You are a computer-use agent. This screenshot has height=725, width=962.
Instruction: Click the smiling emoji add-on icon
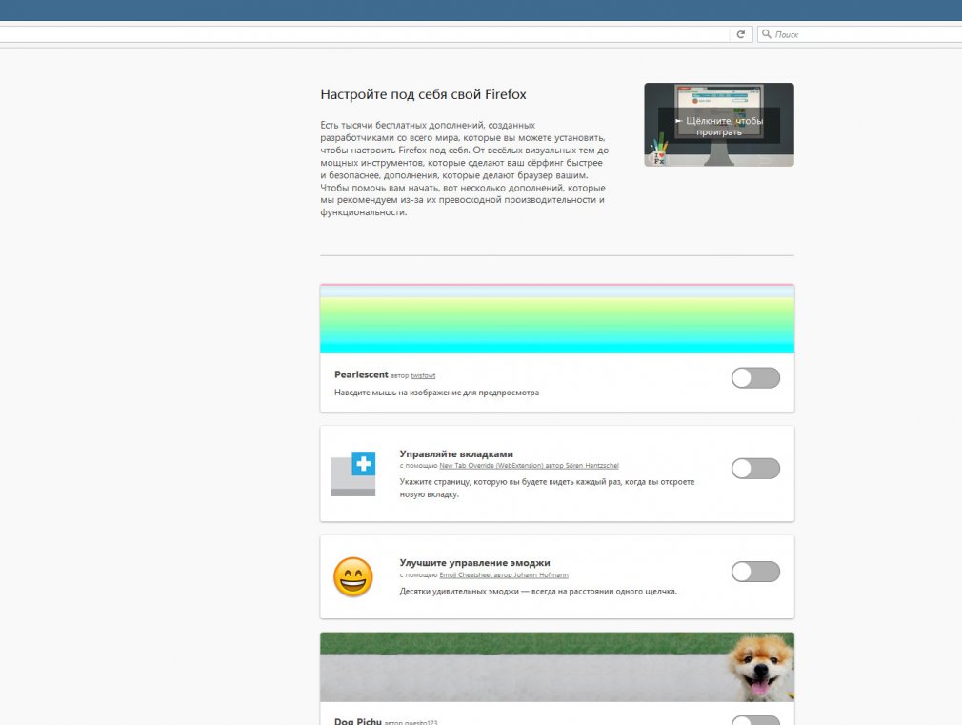tap(352, 576)
